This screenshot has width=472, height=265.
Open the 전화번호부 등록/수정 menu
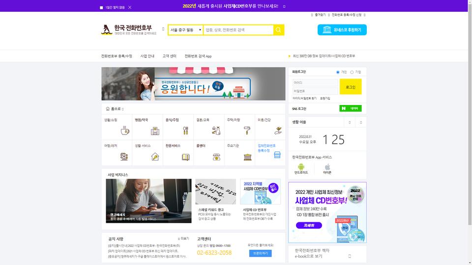(x=117, y=56)
